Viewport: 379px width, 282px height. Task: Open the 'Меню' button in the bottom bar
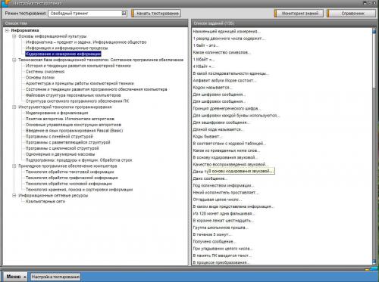[x=16, y=277]
